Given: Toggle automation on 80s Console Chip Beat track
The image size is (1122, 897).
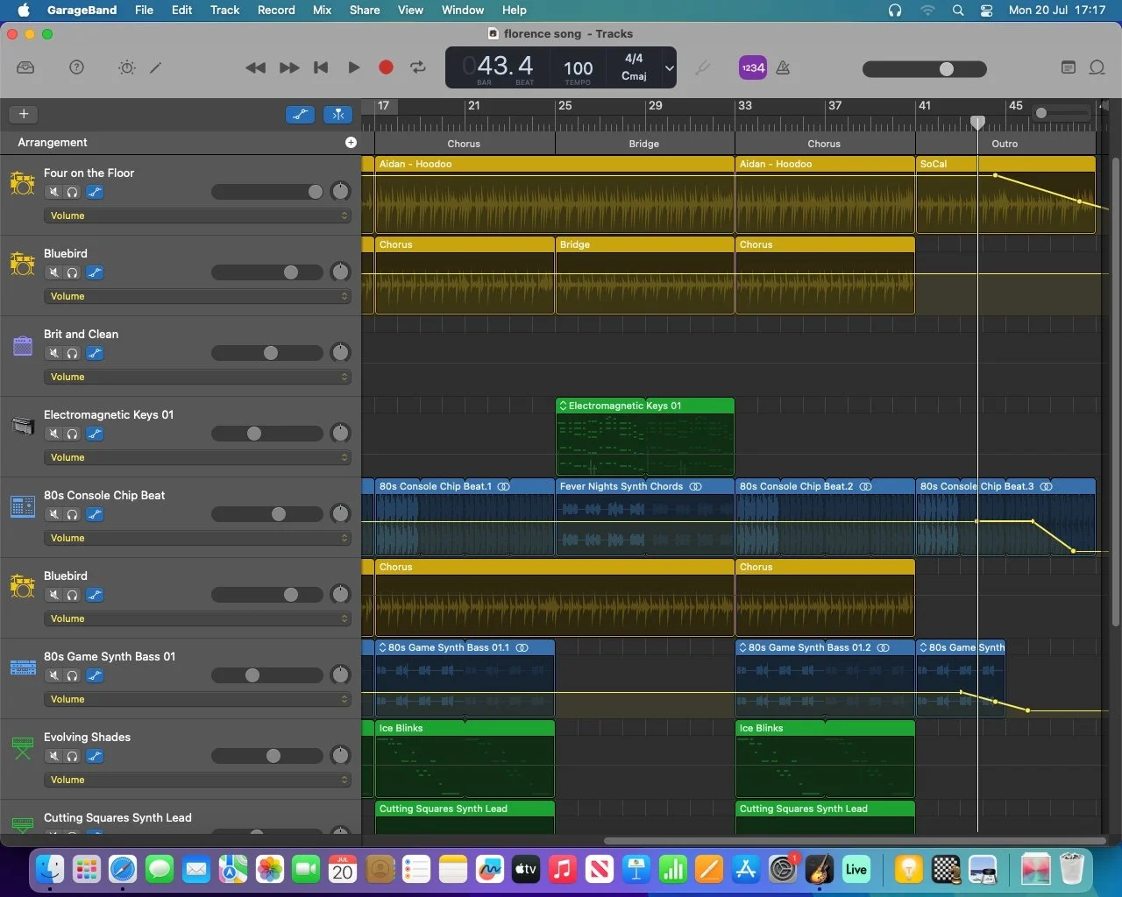Looking at the screenshot, I should (95, 514).
